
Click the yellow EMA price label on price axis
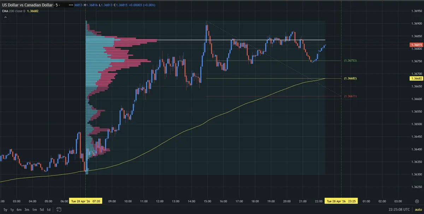click(416, 78)
